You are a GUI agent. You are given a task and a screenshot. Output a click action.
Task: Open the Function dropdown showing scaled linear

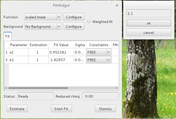point(43,17)
